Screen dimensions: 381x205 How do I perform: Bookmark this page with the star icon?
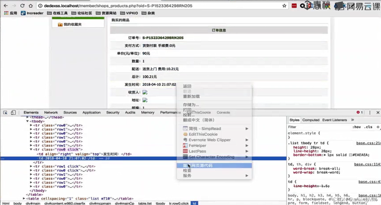[284, 6]
